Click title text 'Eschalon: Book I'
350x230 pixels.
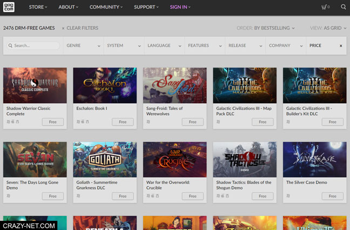(x=92, y=109)
